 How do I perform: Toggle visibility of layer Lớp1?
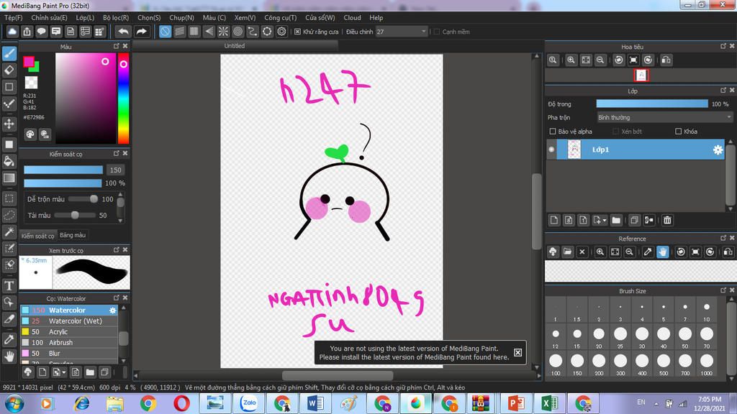(551, 149)
